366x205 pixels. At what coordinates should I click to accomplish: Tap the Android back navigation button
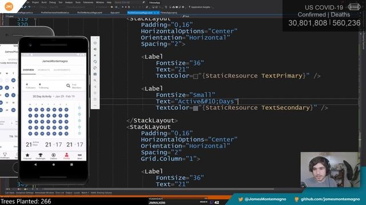(x=35, y=165)
